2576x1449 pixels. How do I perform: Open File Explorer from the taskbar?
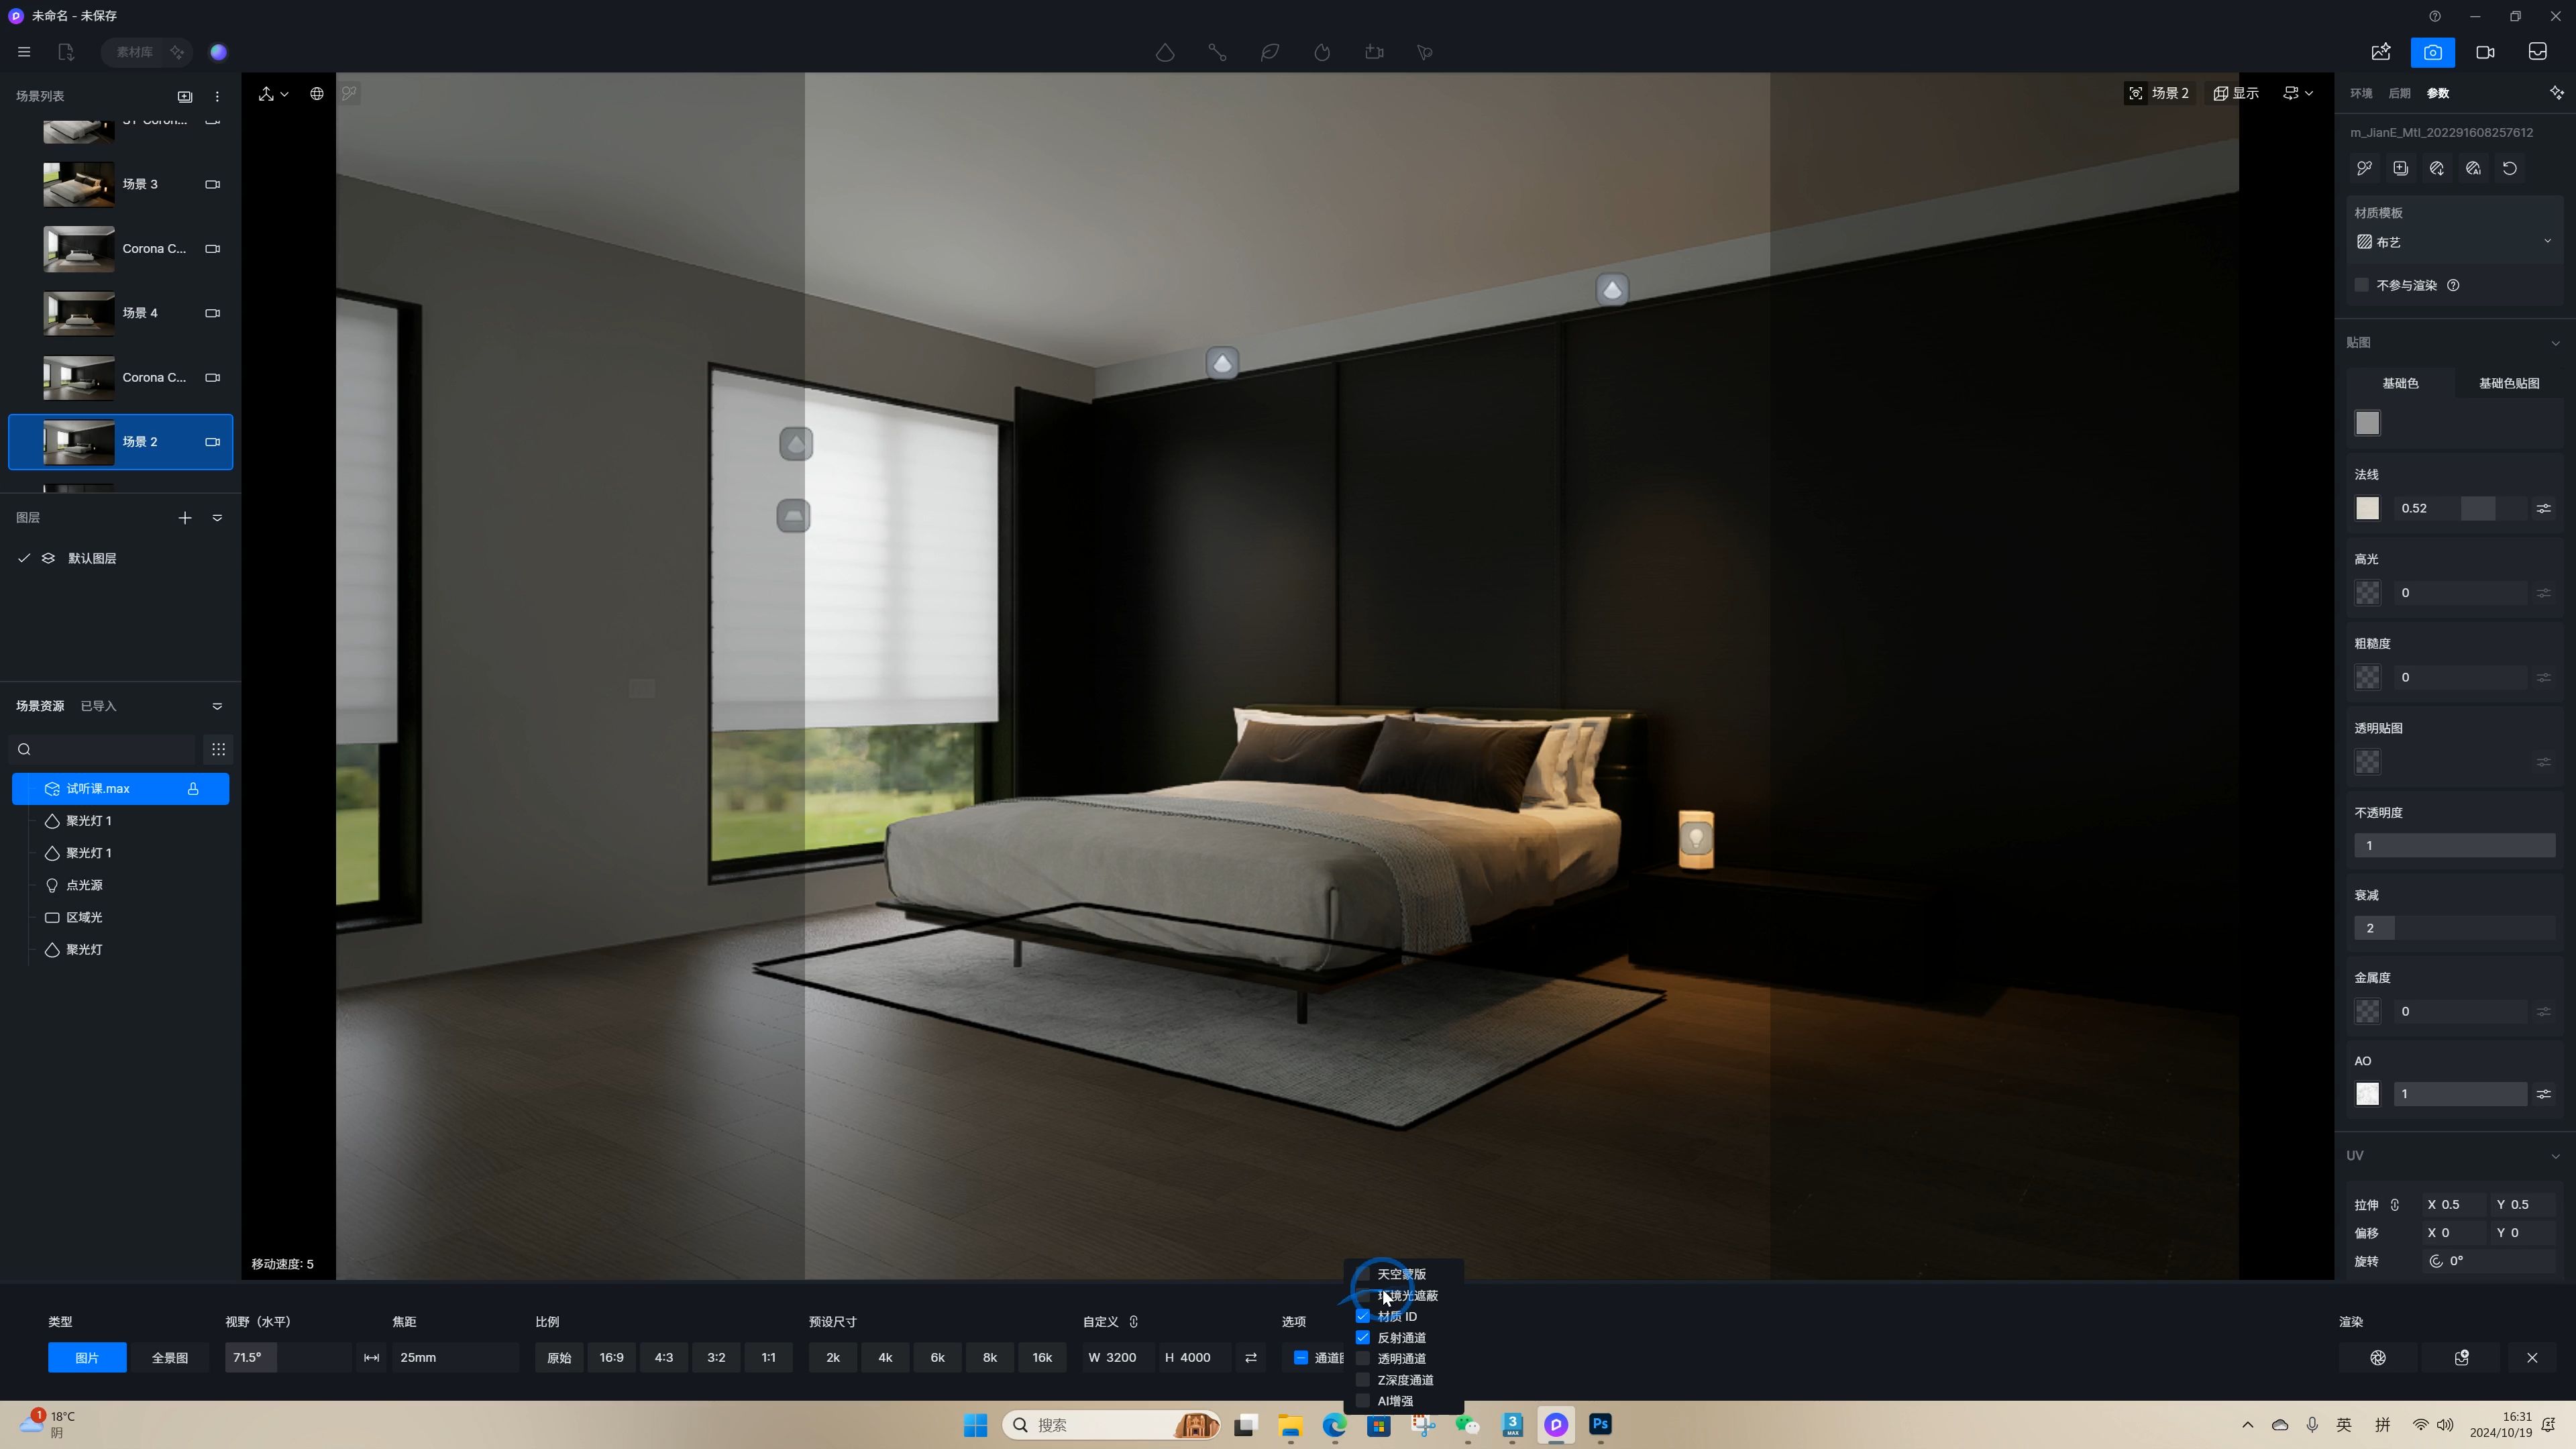[1290, 1425]
